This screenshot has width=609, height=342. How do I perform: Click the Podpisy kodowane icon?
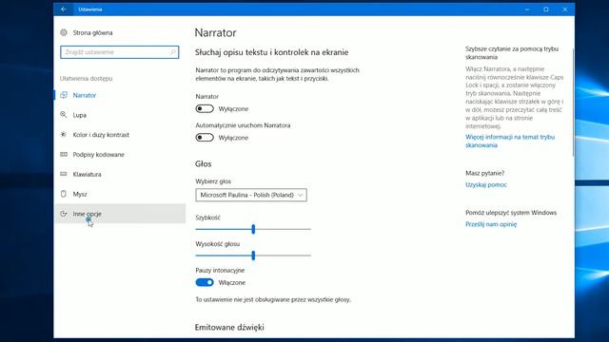[x=64, y=154]
